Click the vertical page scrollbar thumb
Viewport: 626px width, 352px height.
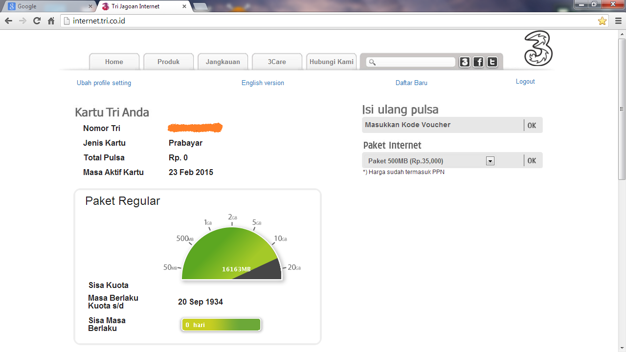(x=622, y=109)
